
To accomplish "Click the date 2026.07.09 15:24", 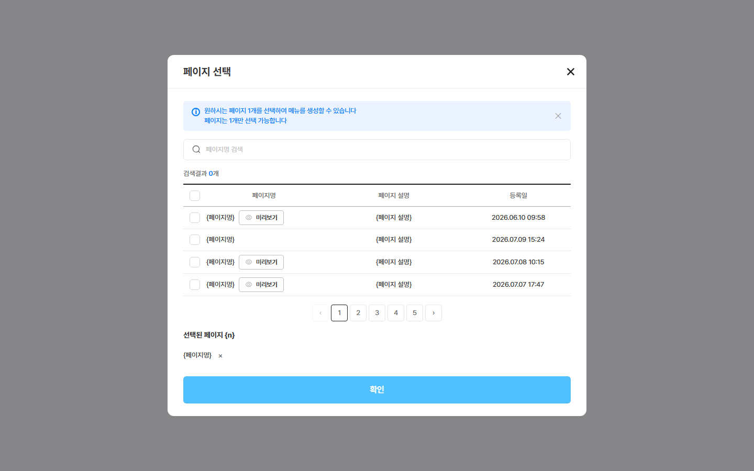I will pos(518,240).
